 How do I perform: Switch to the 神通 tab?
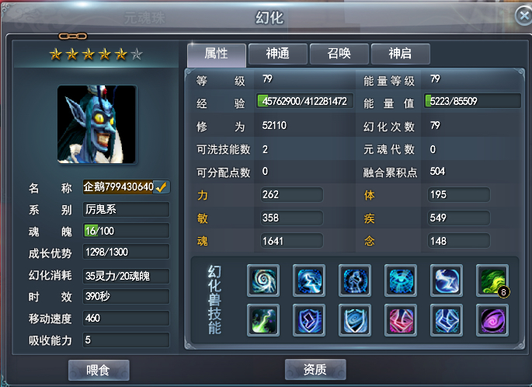(277, 54)
